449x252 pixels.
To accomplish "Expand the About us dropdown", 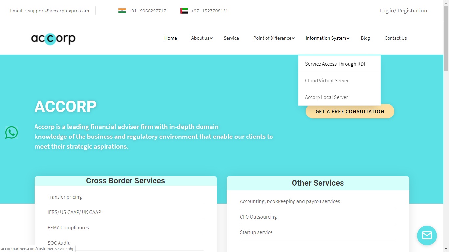I will point(202,38).
